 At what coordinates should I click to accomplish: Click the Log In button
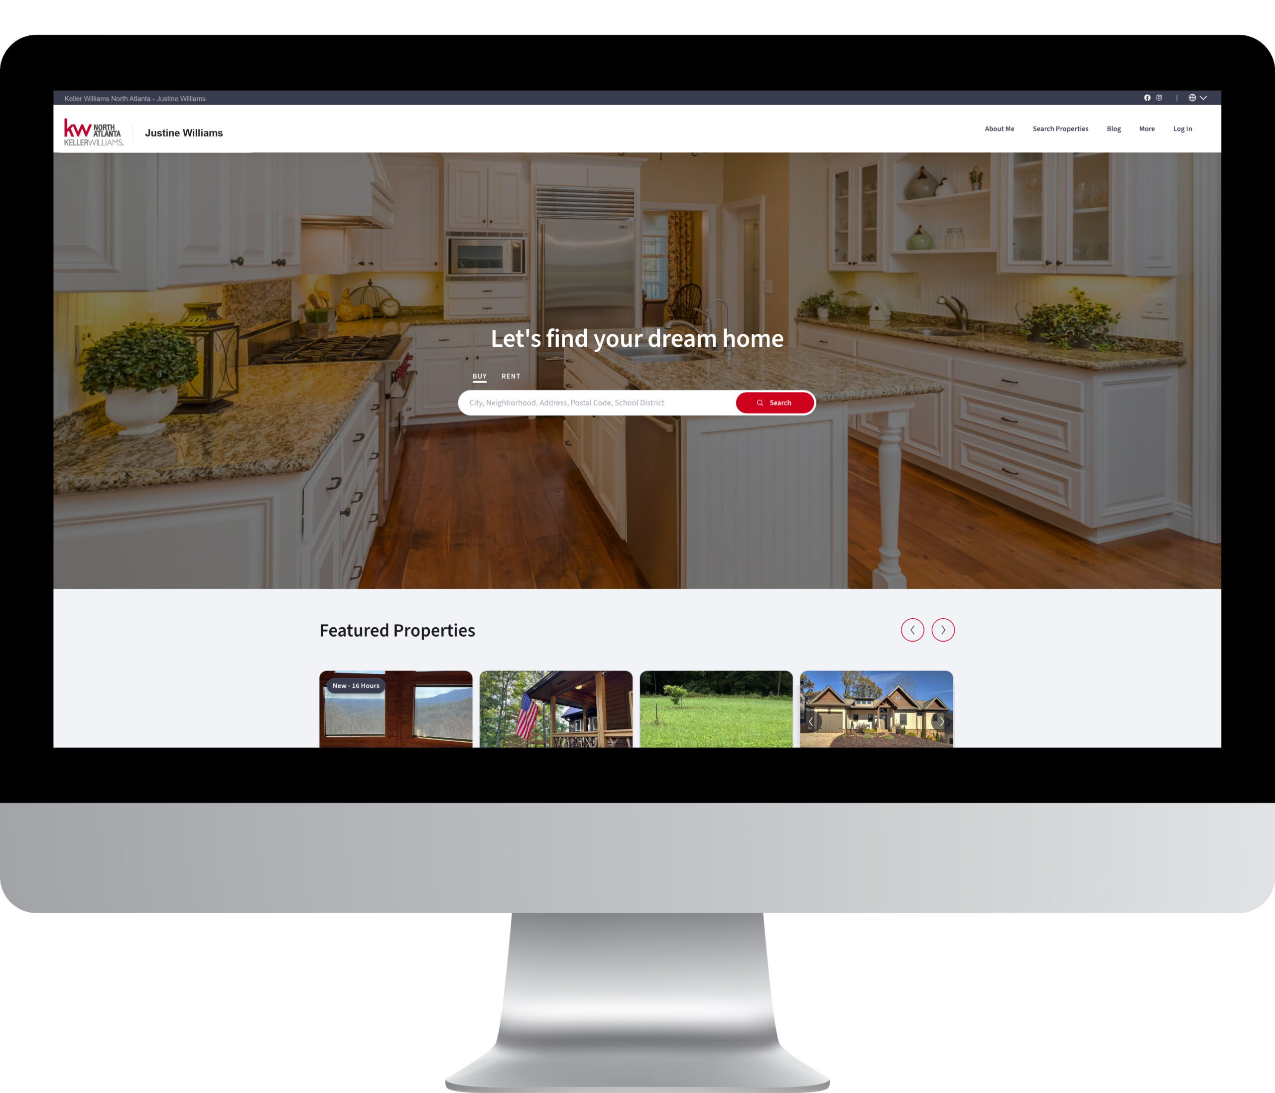pos(1183,128)
